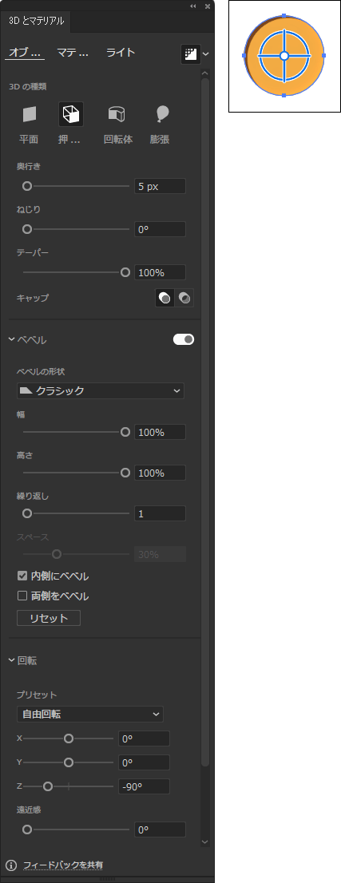Toggle the ベベル switch off
Viewport: 341px width, 883px height.
pyautogui.click(x=184, y=339)
